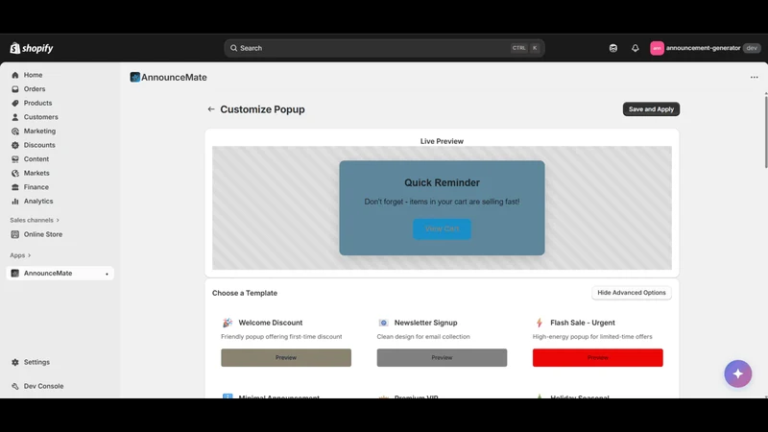The height and width of the screenshot is (432, 768).
Task: Open the Home icon in sidebar
Action: tap(15, 75)
